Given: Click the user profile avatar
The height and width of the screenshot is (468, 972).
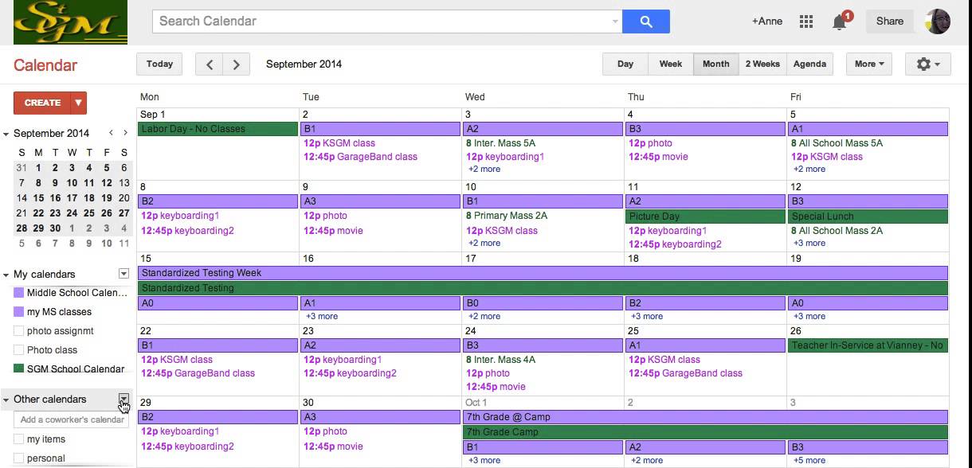Looking at the screenshot, I should 938,21.
